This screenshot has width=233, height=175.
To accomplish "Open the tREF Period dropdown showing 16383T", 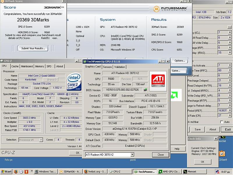I will click(x=230, y=111).
